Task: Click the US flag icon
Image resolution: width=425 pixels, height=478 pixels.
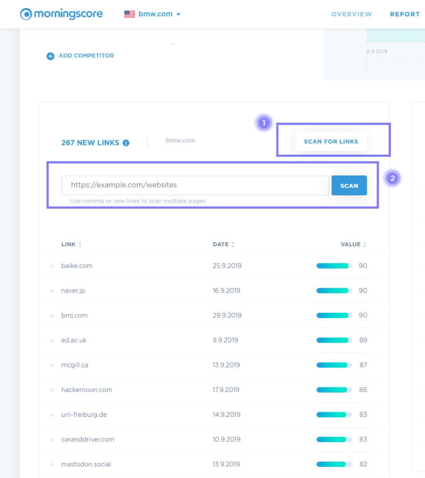Action: tap(130, 14)
